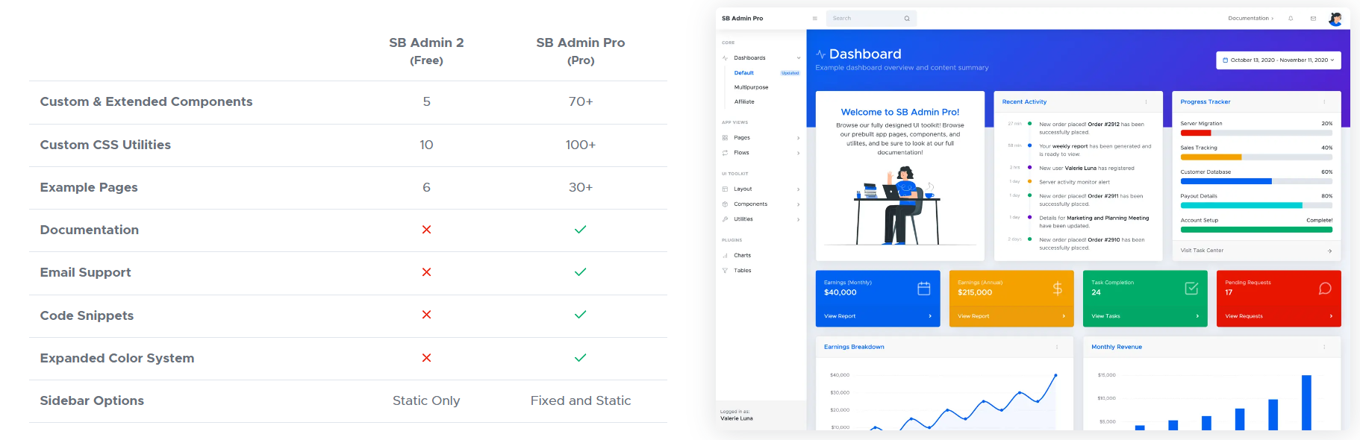Click View Report on Earnings Monthly card
Image resolution: width=1360 pixels, height=440 pixels.
tap(840, 316)
